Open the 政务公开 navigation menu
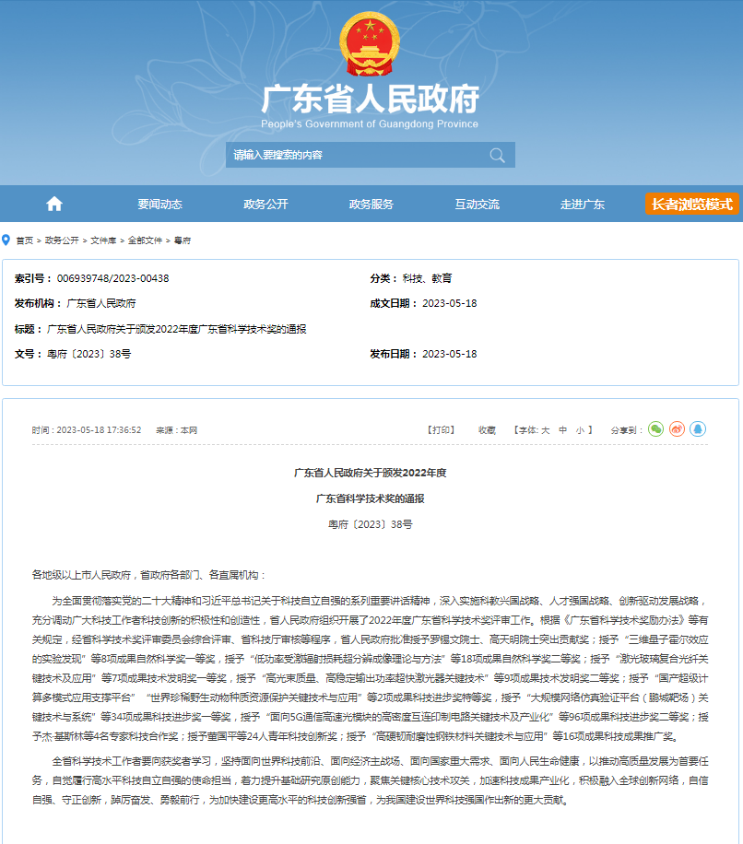This screenshot has height=844, width=743. 265,205
